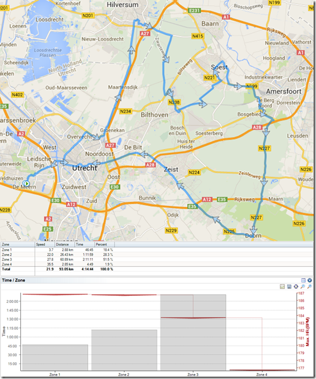Click the Bilthoven label on map

click(x=155, y=115)
